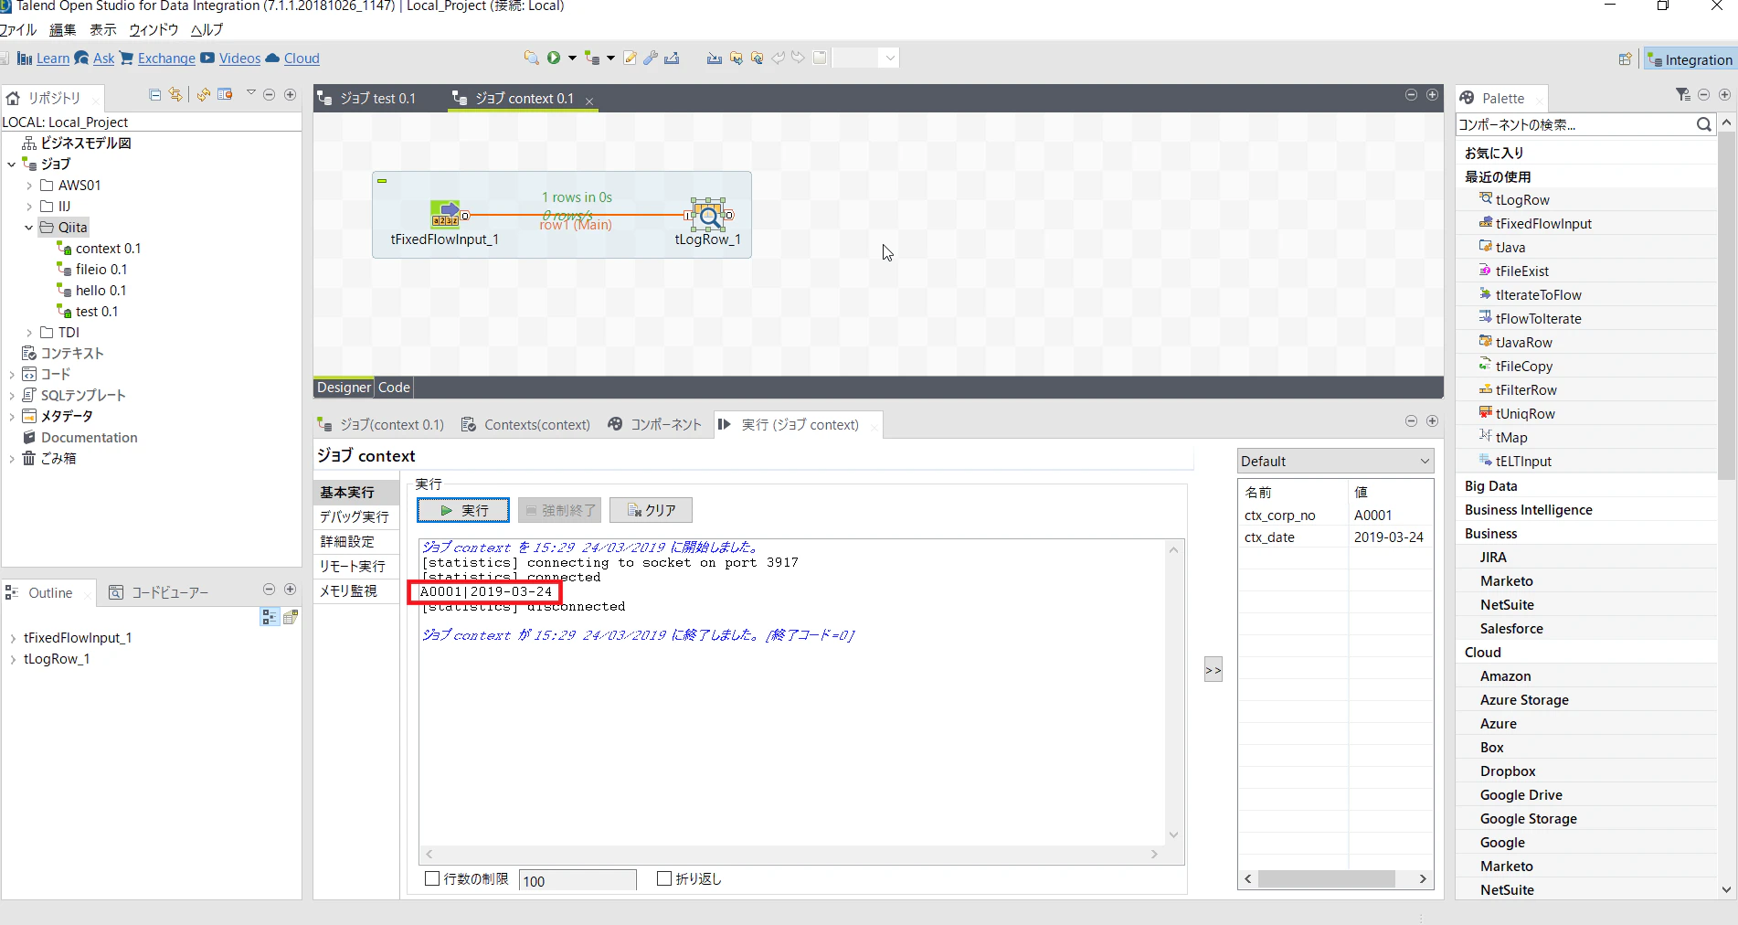
Task: Open the 編集 menu
Action: tap(62, 29)
